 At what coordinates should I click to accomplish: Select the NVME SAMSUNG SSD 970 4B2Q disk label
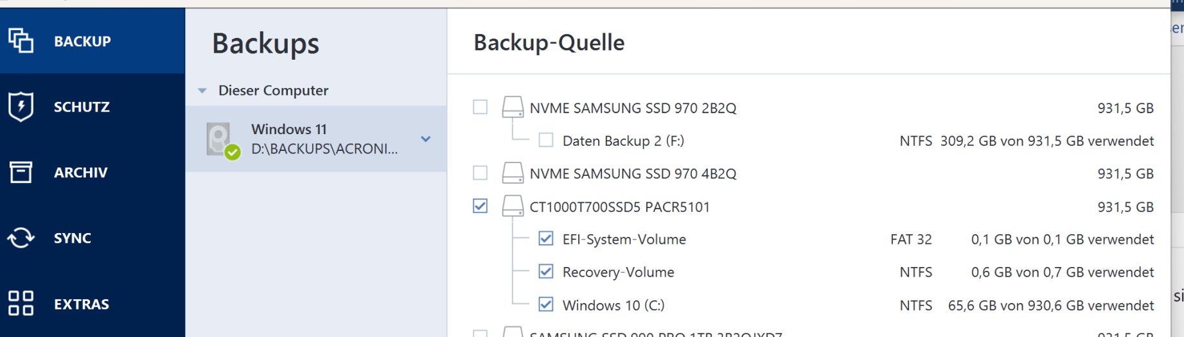point(633,174)
